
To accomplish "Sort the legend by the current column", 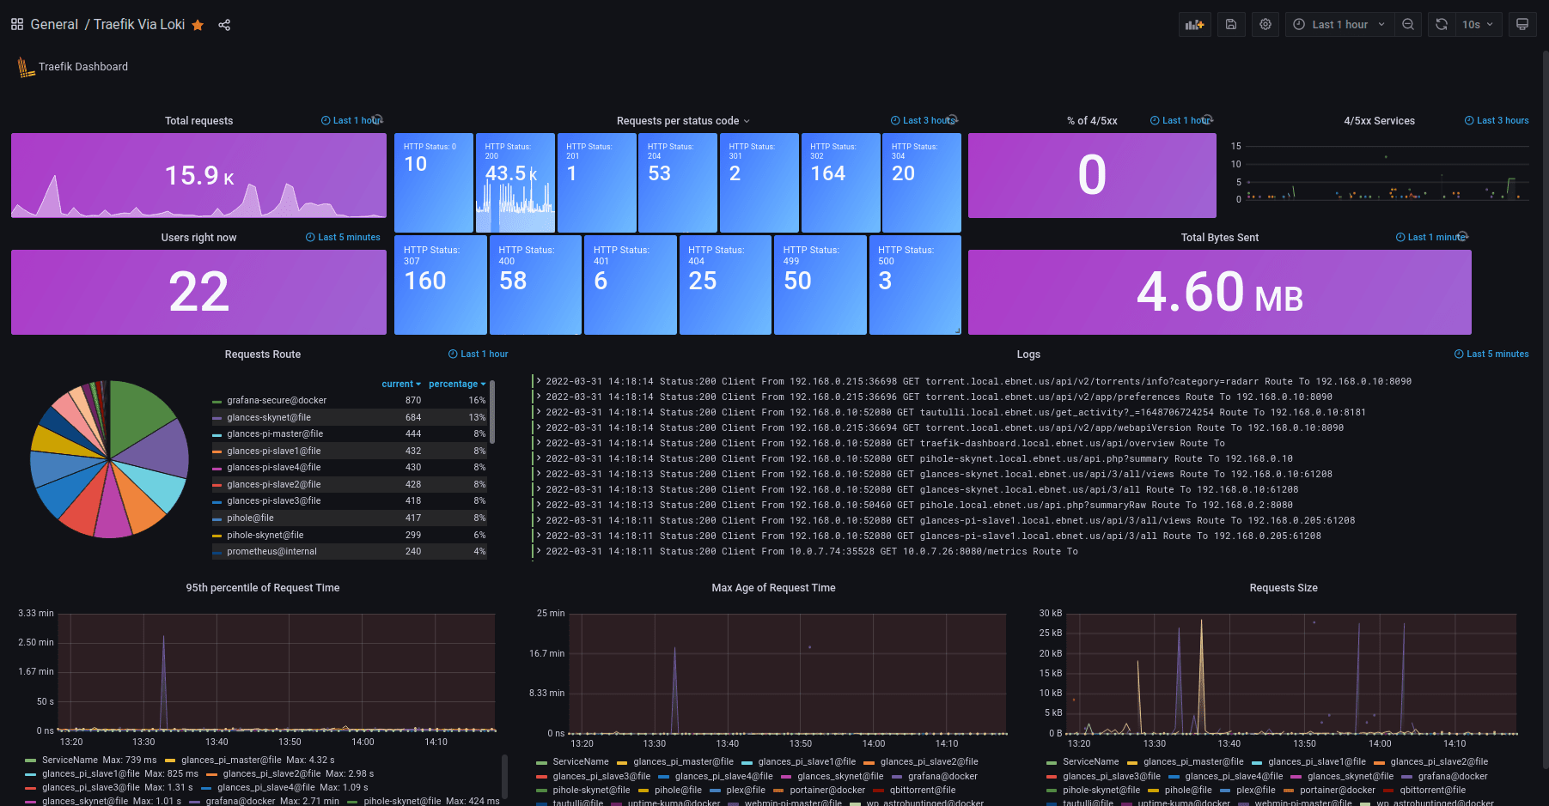I will click(x=401, y=384).
